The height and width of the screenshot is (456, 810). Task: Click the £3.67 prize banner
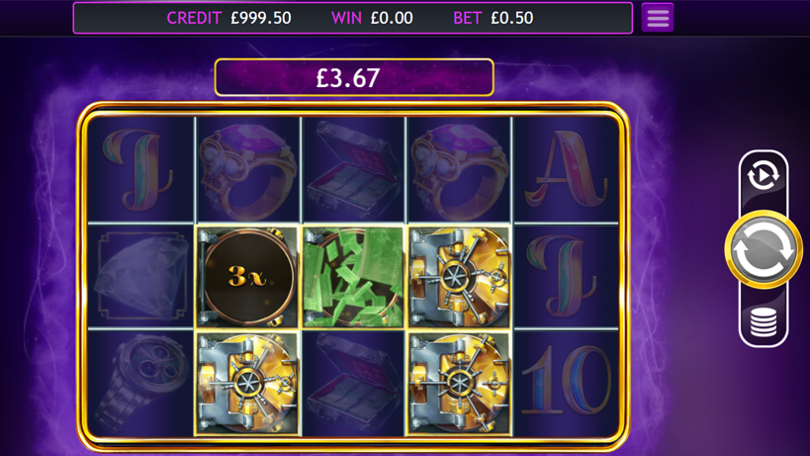[354, 78]
